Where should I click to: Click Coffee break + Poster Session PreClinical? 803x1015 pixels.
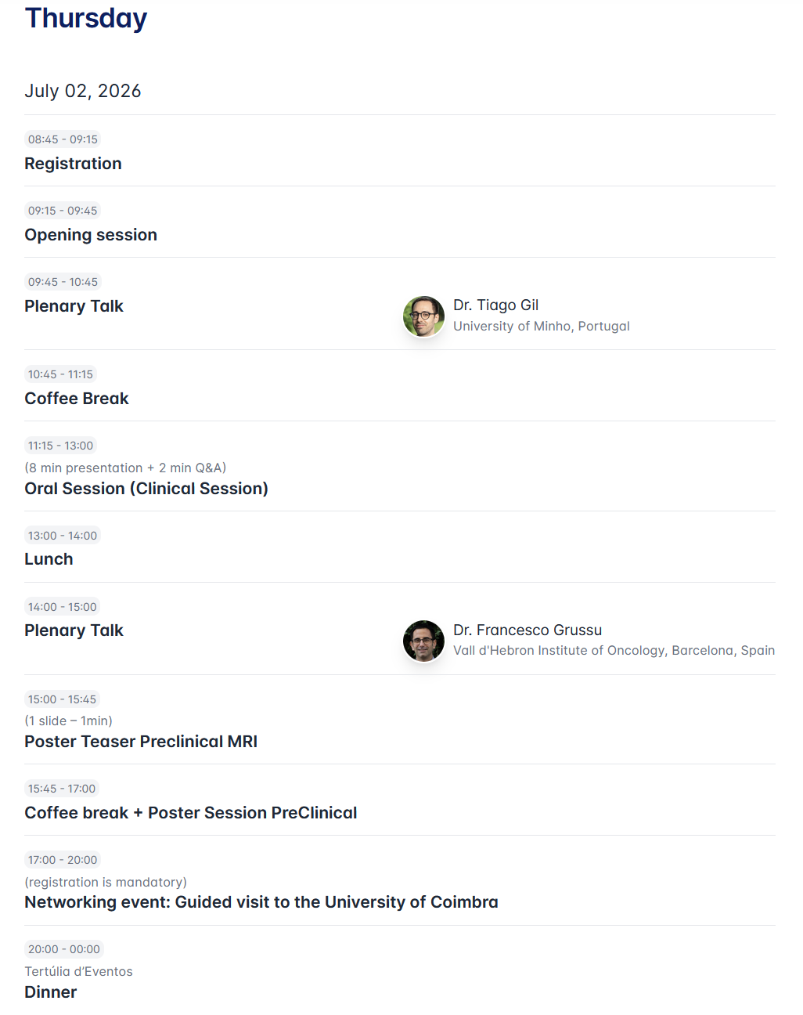pyautogui.click(x=190, y=813)
